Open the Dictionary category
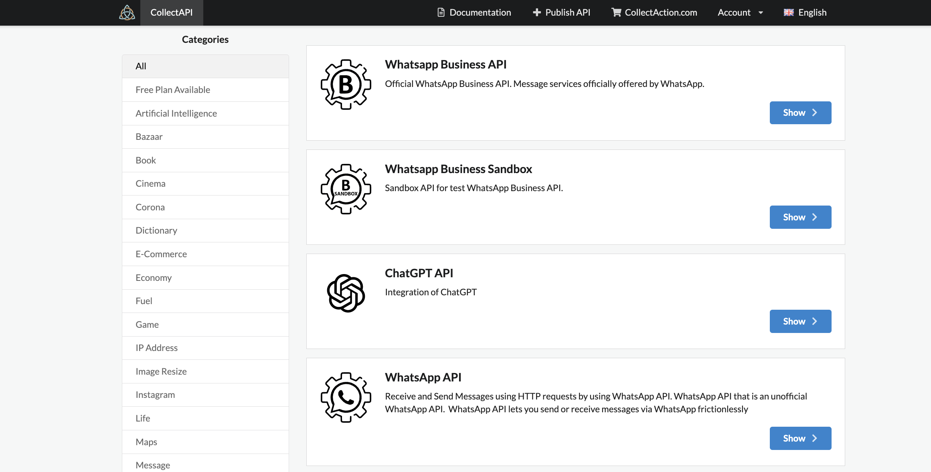 pos(205,230)
